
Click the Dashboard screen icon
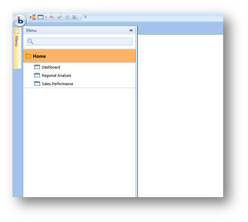click(37, 67)
